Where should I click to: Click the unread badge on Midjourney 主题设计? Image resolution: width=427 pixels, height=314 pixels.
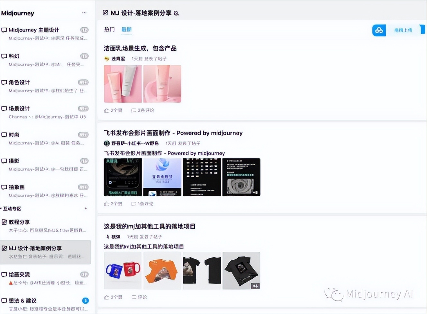(84, 30)
